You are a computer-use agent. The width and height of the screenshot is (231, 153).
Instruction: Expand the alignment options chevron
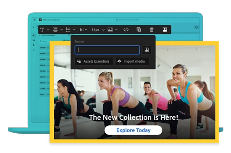(61, 30)
